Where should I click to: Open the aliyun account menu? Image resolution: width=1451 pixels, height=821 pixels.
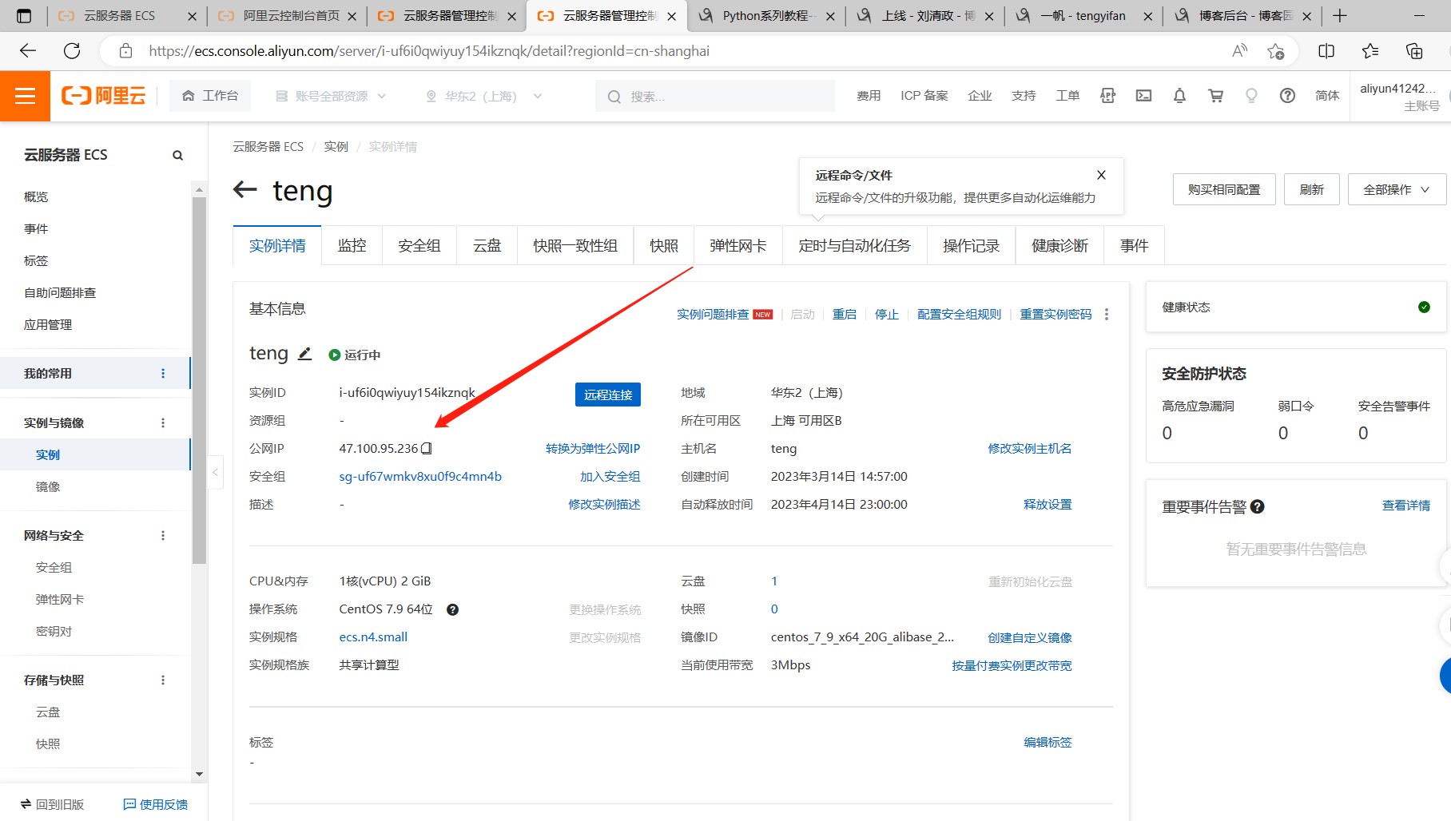coord(1398,96)
